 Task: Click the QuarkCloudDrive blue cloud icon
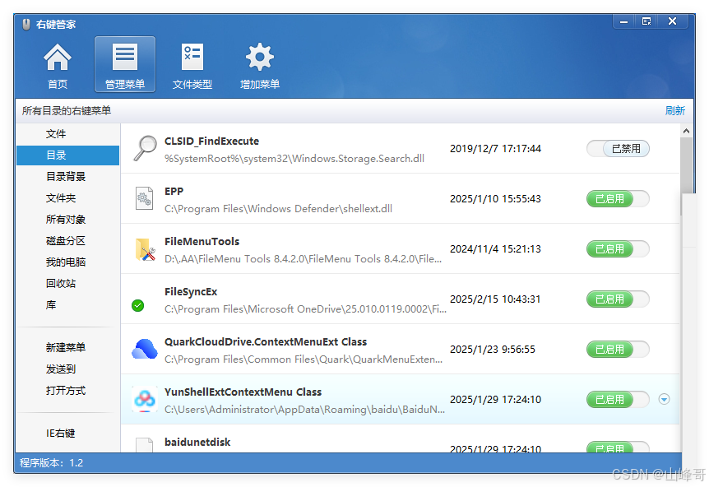click(145, 349)
